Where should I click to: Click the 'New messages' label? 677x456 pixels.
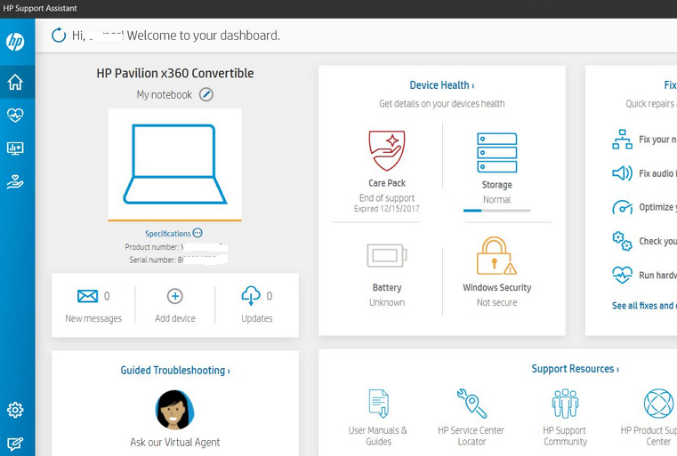93,318
